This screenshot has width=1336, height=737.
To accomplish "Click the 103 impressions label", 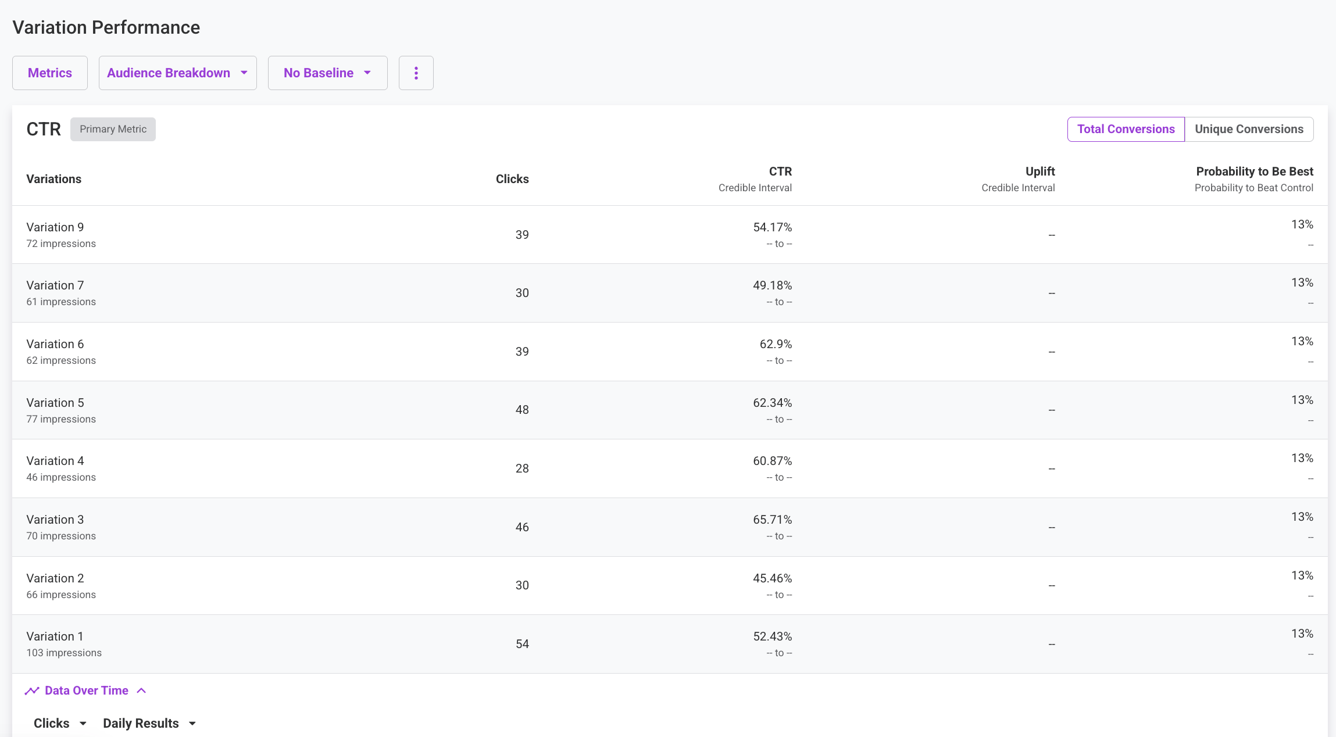I will [x=64, y=653].
